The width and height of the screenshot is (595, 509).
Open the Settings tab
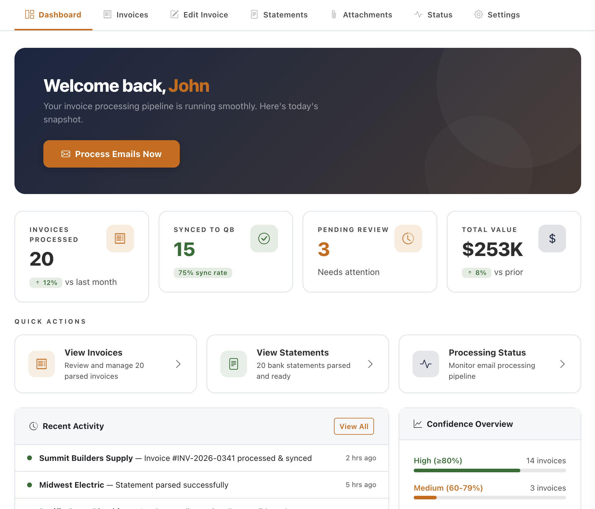coord(497,15)
